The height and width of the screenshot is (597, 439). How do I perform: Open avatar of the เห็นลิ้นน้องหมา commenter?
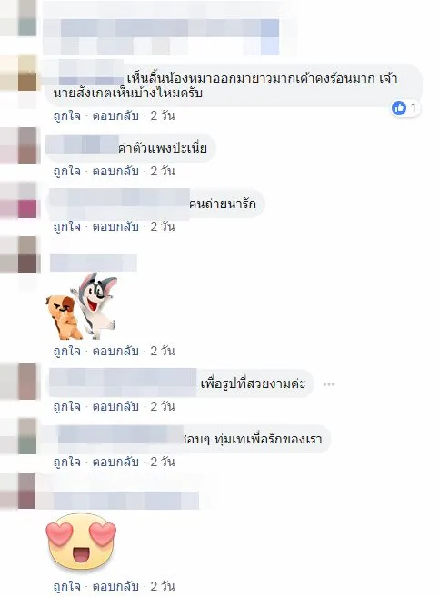[19, 73]
